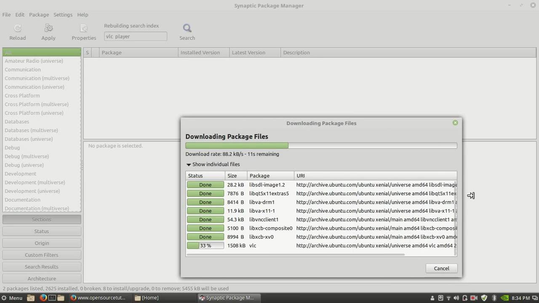Screen dimensions: 539x303
Task: Open the terminal launcher in the panel
Action: (52, 298)
